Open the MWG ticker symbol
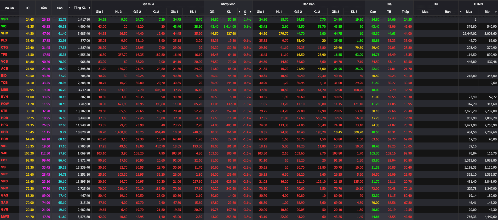Screen dimensions: 498x220 pos(5,217)
